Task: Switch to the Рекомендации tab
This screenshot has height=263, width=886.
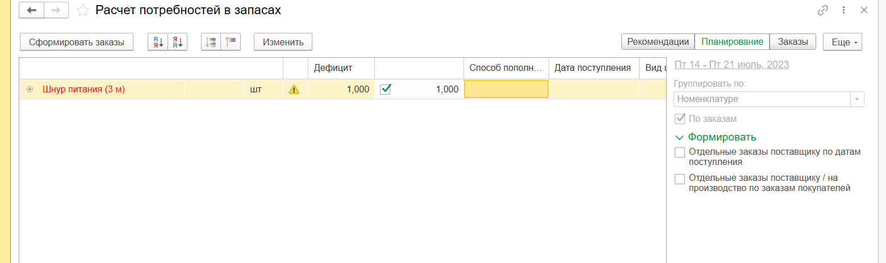Action: (x=658, y=42)
